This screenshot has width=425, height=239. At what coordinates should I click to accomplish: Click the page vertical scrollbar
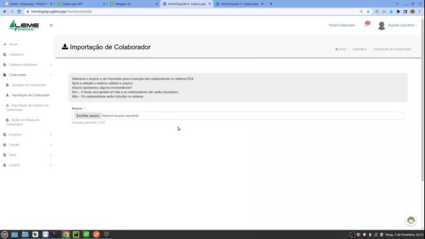422,100
